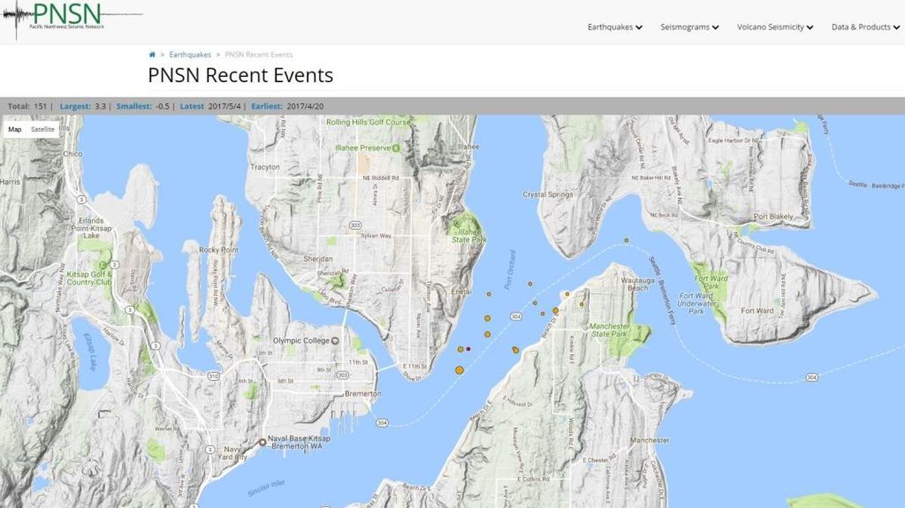Switch to Satellite view

(41, 129)
